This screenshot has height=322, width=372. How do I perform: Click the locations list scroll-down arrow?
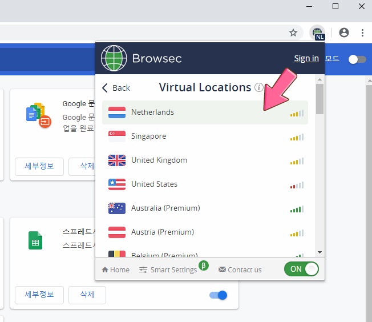click(320, 252)
